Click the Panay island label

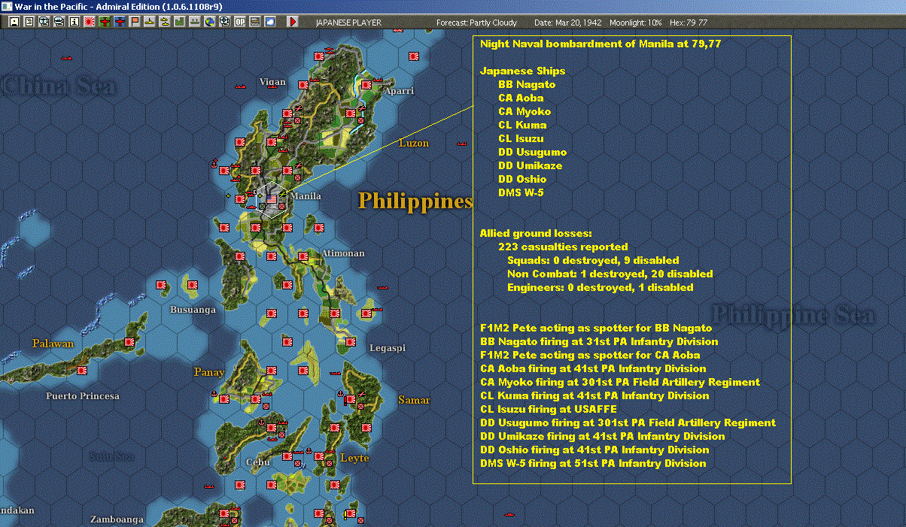(208, 372)
